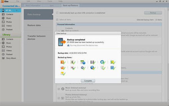Click the globe internet backup icon
The image size is (169, 106).
pyautogui.click(x=93, y=68)
